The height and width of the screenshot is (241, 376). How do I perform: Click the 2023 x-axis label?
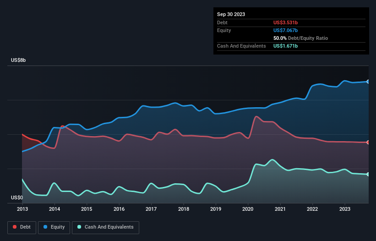coord(344,209)
